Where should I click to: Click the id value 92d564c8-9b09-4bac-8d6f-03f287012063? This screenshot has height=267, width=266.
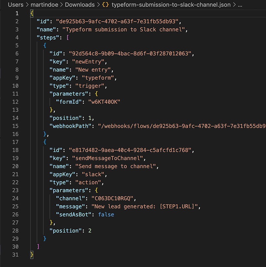[130, 54]
